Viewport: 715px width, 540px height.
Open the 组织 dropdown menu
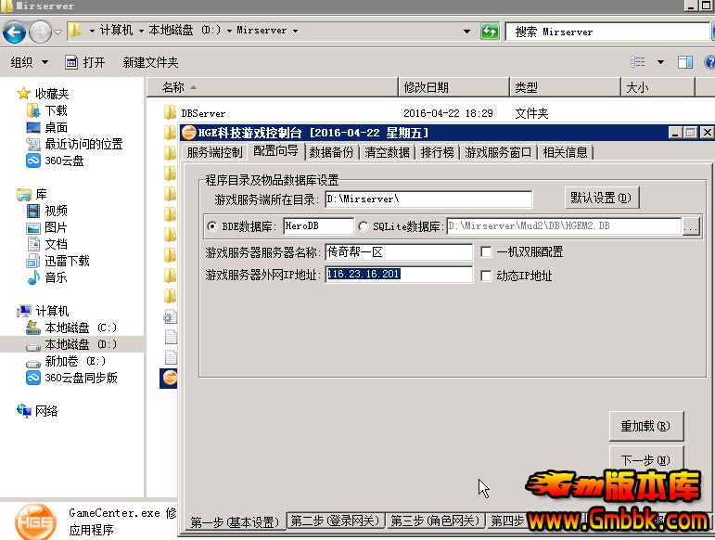[29, 62]
